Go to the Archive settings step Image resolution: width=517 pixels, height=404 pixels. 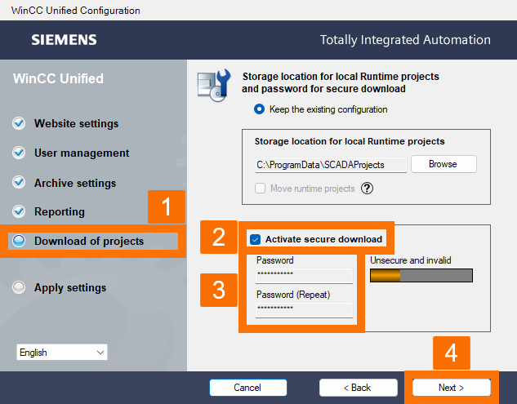coord(75,183)
